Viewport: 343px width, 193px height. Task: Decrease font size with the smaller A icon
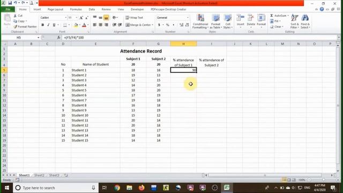[x=87, y=18]
